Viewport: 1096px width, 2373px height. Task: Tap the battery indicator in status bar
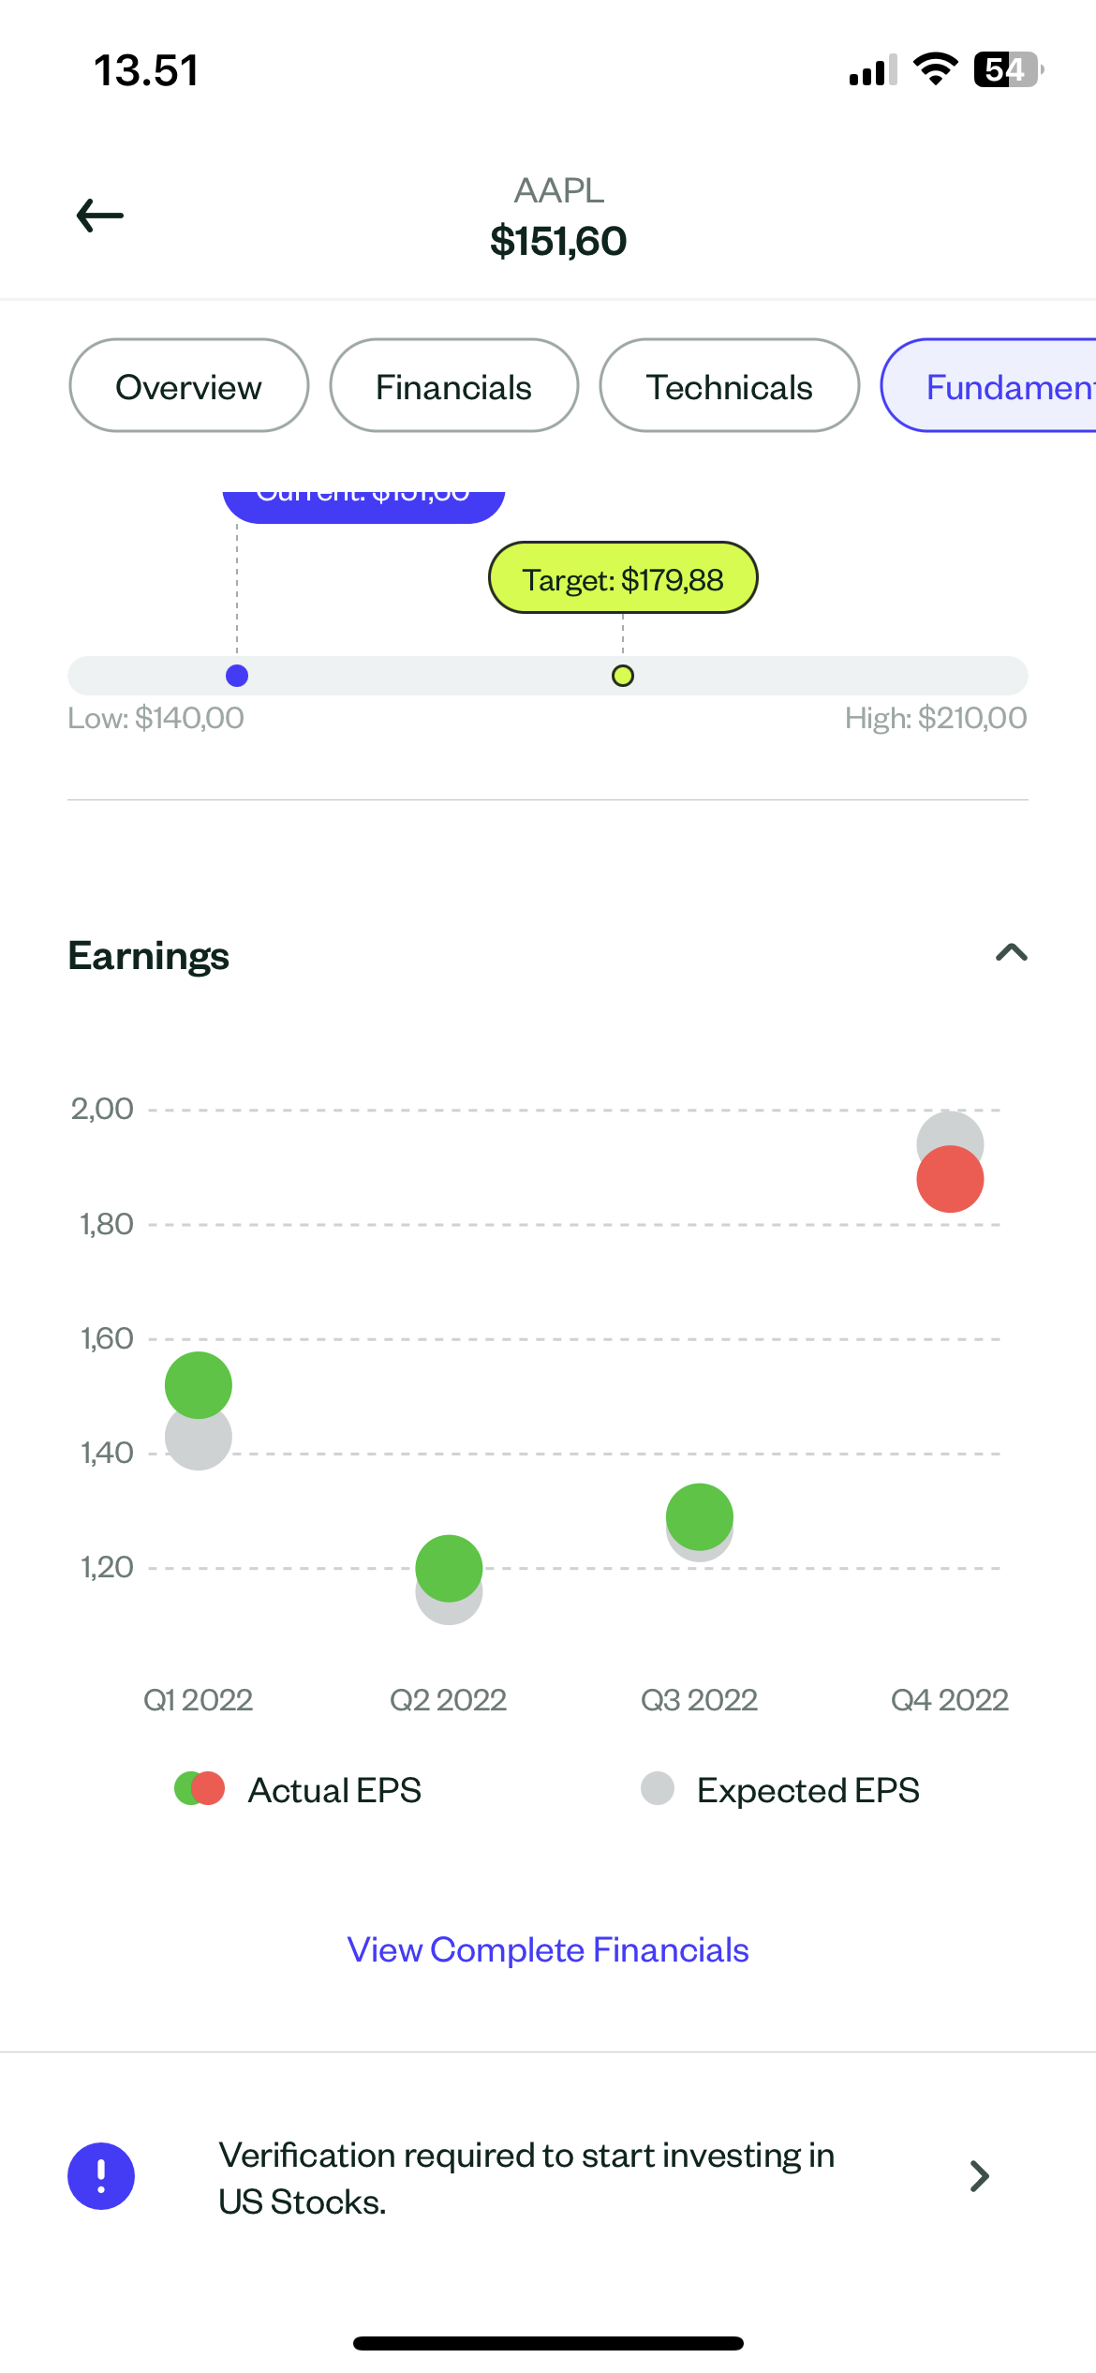1008,69
